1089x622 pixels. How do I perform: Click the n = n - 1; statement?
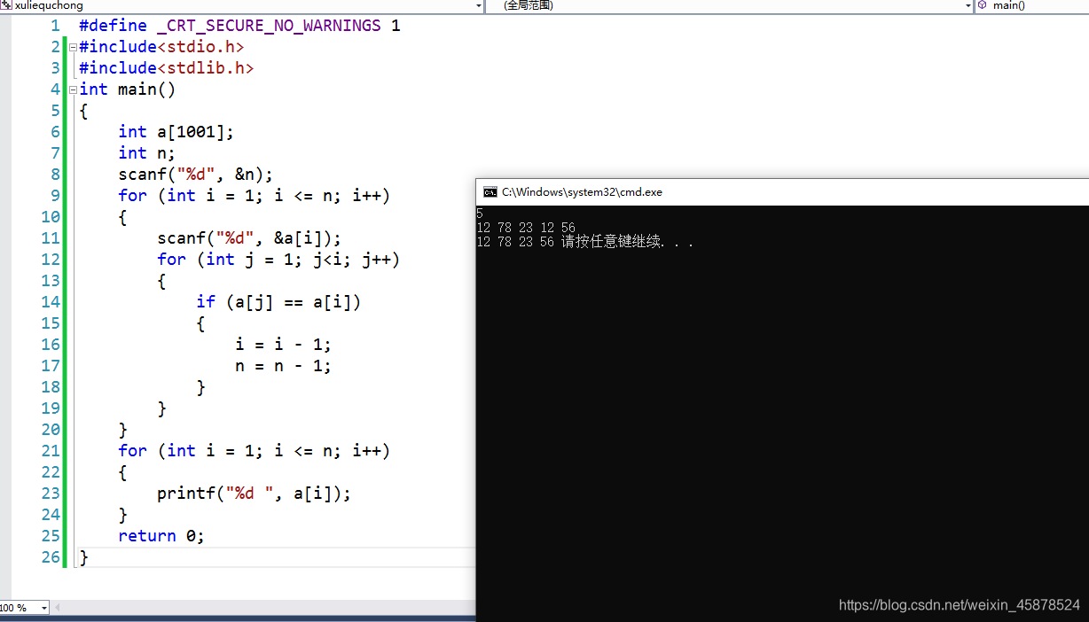tap(284, 366)
